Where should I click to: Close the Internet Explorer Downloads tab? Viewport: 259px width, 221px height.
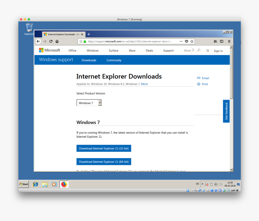pyautogui.click(x=82, y=34)
